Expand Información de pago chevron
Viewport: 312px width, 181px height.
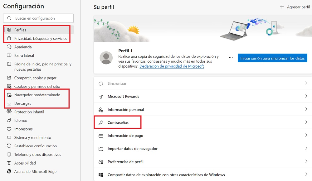pyautogui.click(x=306, y=135)
